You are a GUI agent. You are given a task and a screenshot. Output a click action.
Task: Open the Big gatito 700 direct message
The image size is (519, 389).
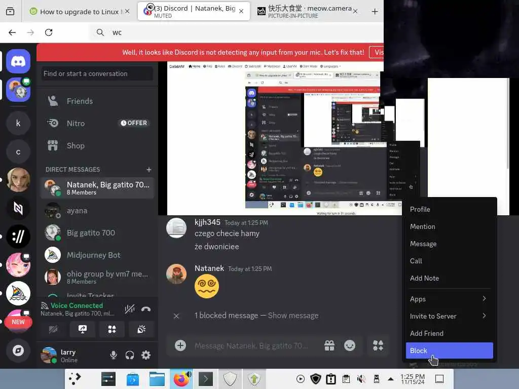click(98, 233)
